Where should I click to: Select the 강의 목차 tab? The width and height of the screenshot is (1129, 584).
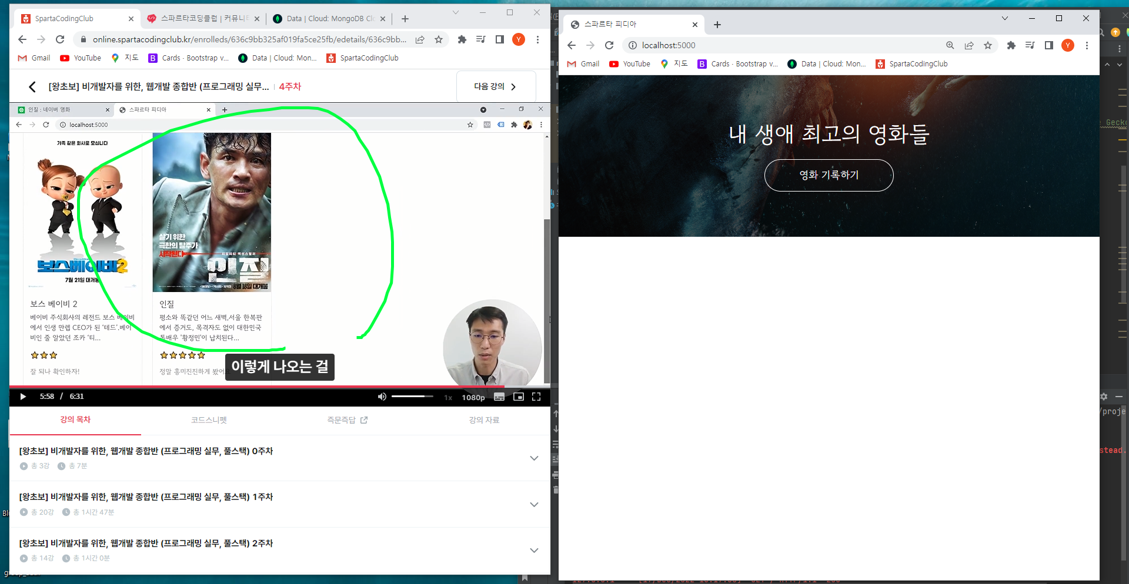(75, 419)
